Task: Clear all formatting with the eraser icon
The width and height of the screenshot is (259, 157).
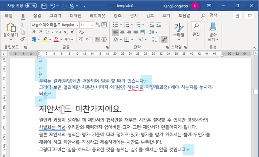Action: coord(81,32)
